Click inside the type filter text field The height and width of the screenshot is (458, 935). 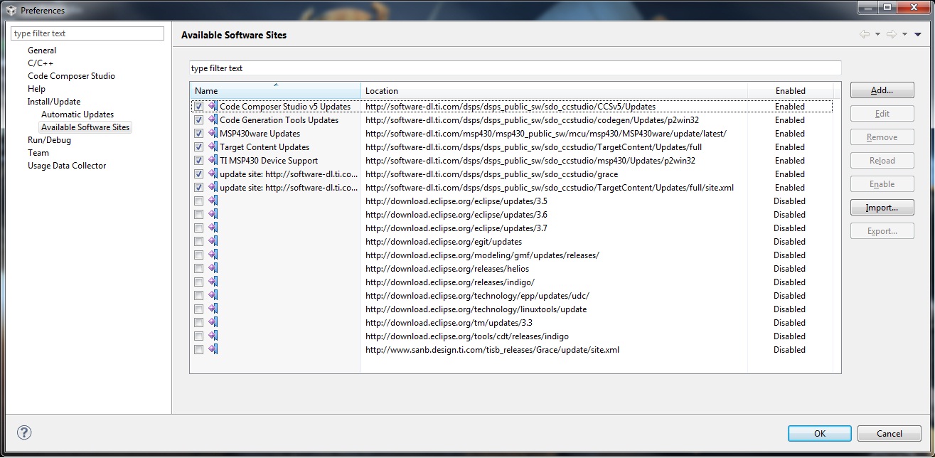click(85, 33)
